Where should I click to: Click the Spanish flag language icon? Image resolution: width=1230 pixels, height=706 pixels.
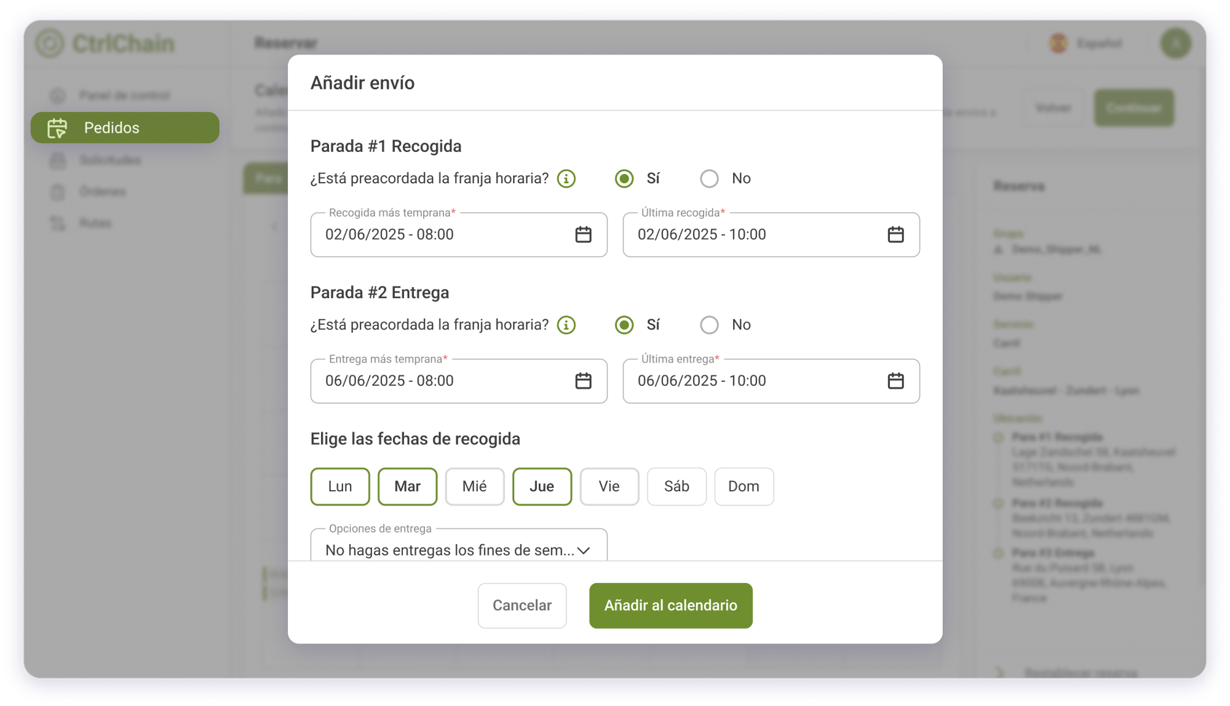(x=1058, y=43)
